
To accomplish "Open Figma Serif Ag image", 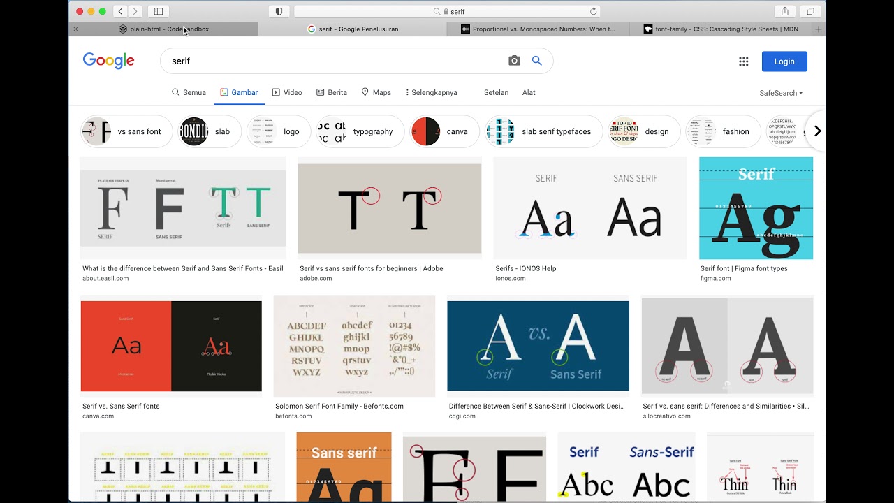I will 756,207.
